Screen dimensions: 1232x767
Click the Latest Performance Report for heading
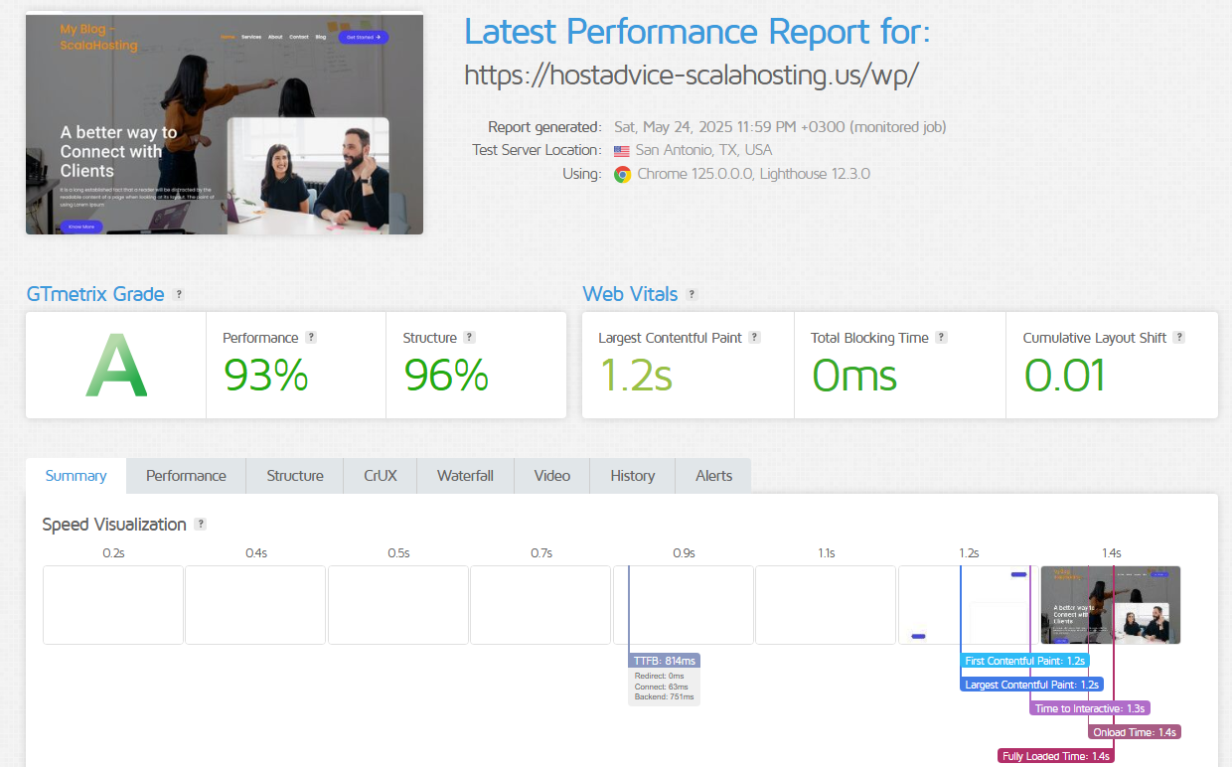[697, 32]
